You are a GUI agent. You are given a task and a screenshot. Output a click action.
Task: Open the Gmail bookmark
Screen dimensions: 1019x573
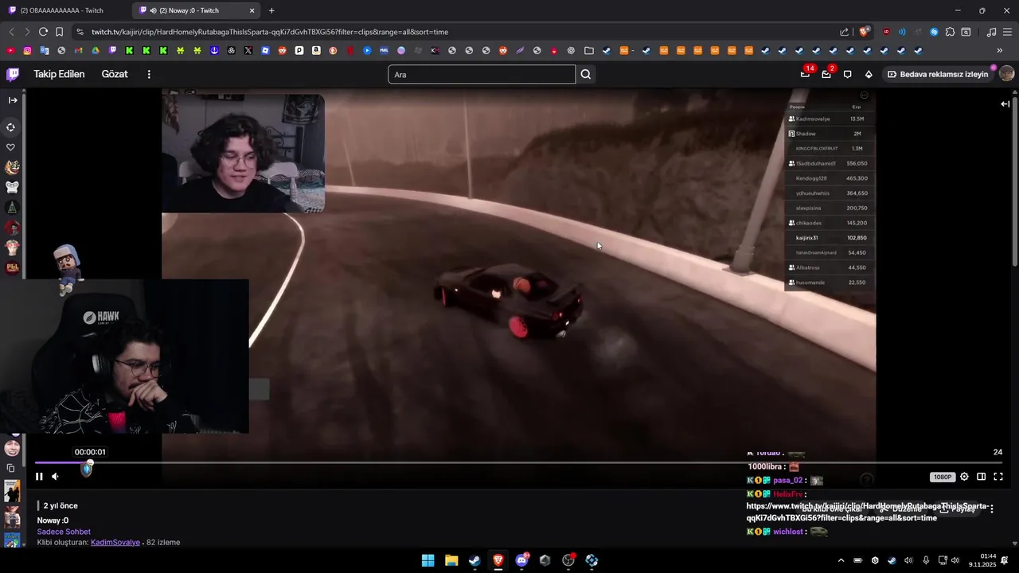[78, 50]
